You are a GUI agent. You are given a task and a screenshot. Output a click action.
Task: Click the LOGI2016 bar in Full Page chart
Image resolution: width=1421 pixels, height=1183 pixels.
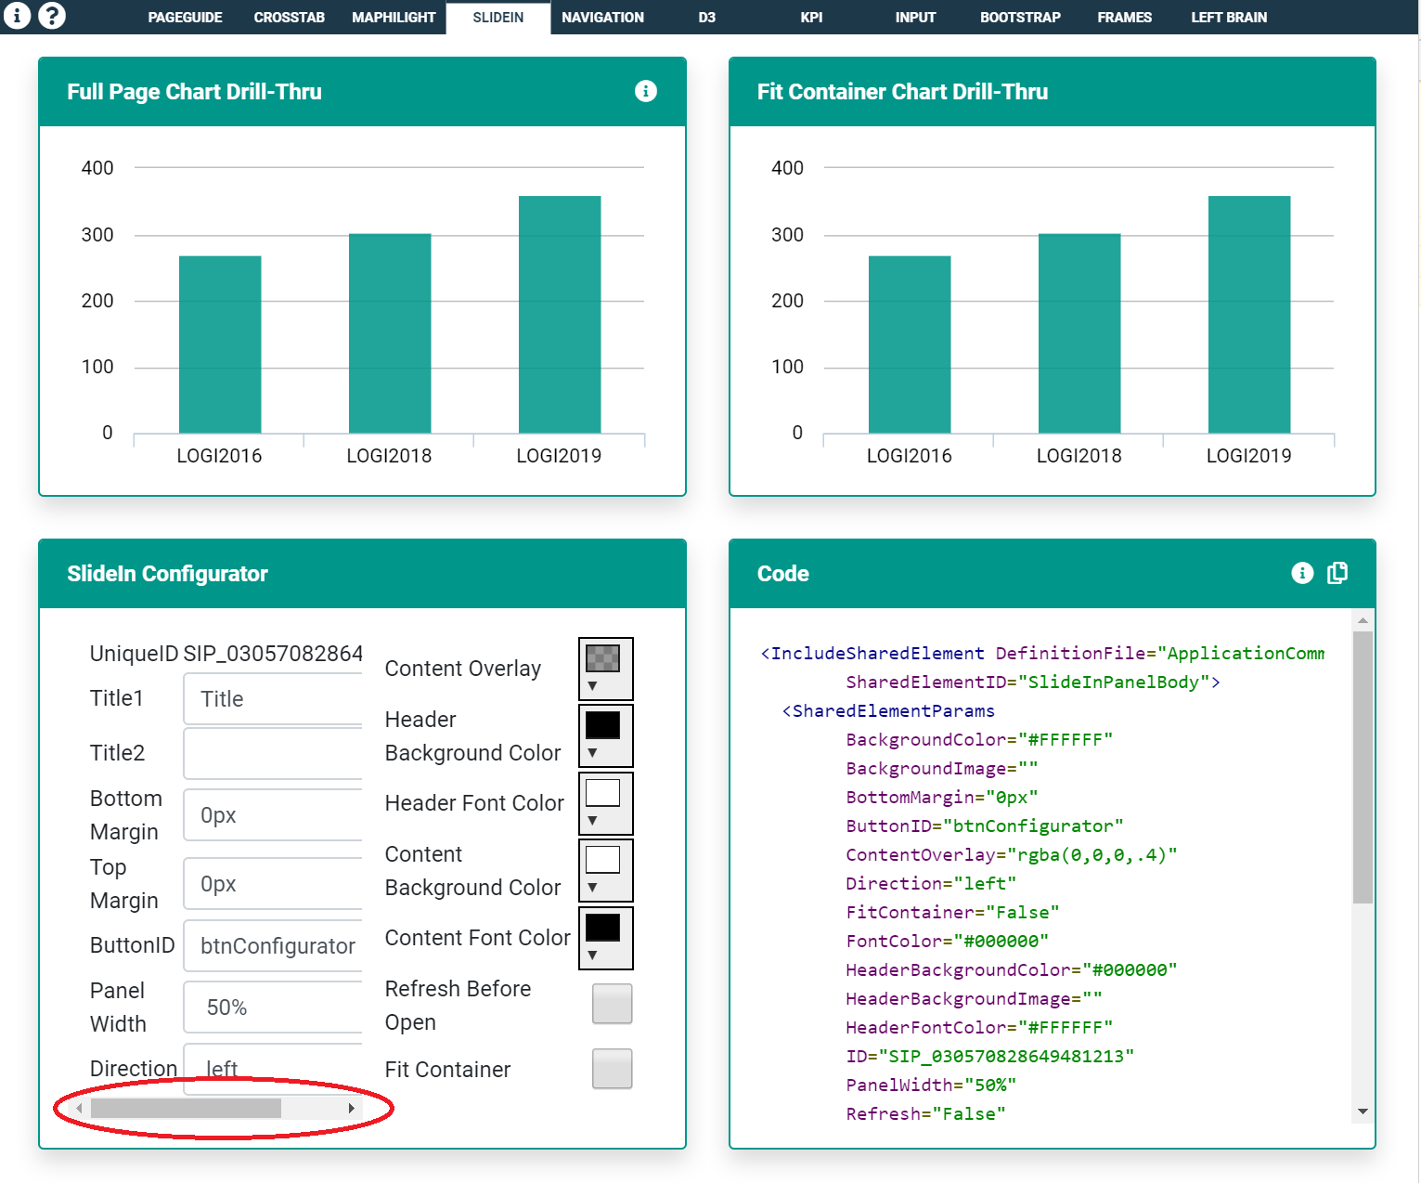tap(220, 344)
